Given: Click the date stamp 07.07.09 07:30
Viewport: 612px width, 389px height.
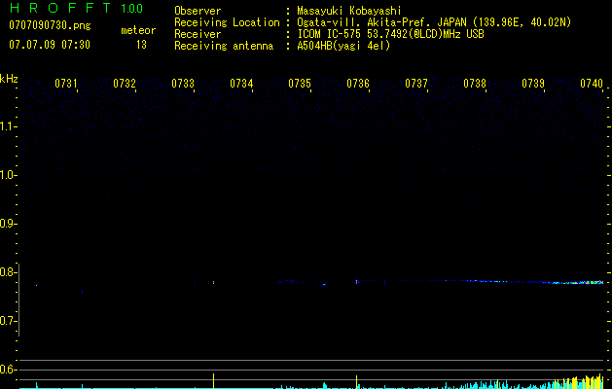Looking at the screenshot, I should coord(50,45).
